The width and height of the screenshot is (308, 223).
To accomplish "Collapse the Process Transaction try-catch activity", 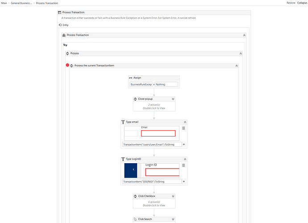I will tap(244, 35).
